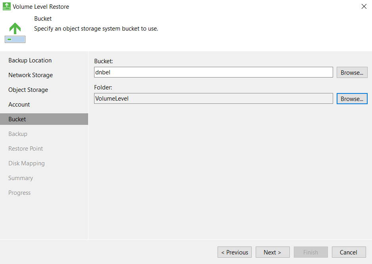The height and width of the screenshot is (264, 372).
Task: Proceed by pressing Next
Action: 272,252
